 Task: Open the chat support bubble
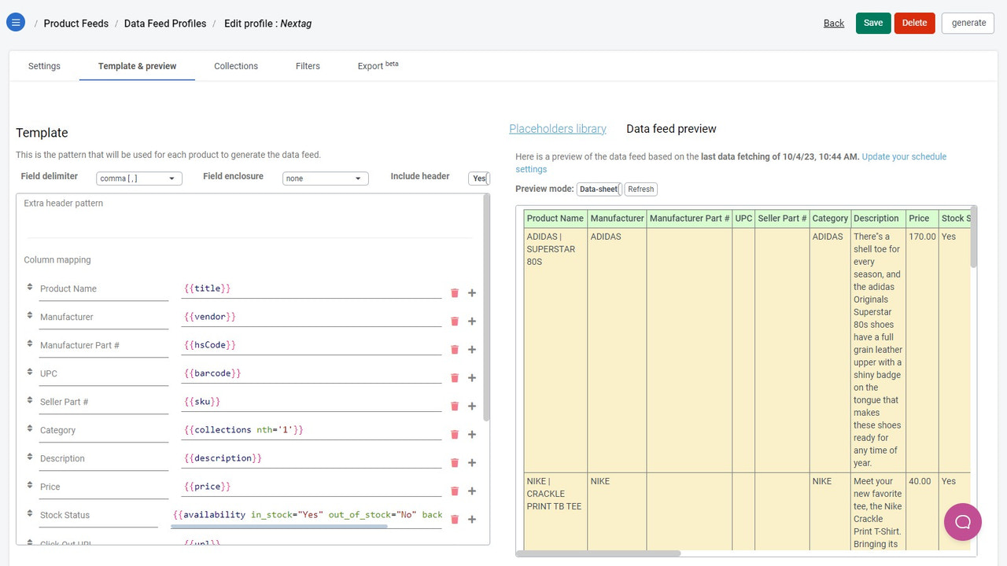coord(963,522)
